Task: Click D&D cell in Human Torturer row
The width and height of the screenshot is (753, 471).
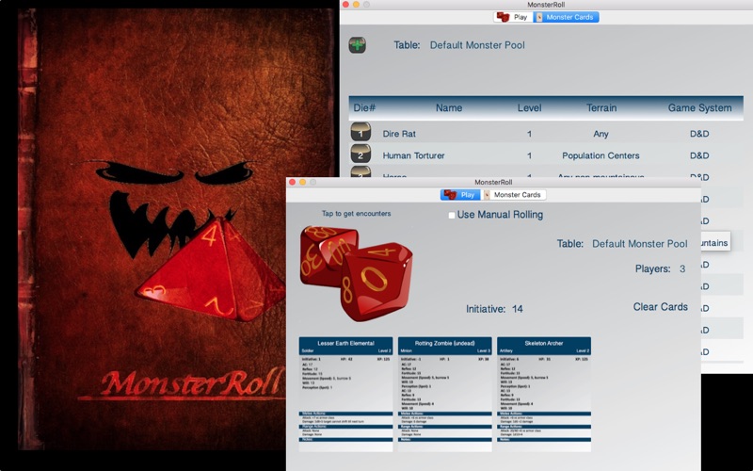Action: [699, 155]
